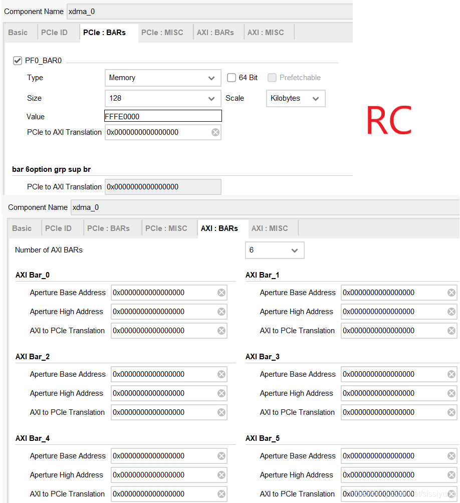This screenshot has width=460, height=503.
Task: Open PCIe ID tab in lower panel
Action: [59, 228]
